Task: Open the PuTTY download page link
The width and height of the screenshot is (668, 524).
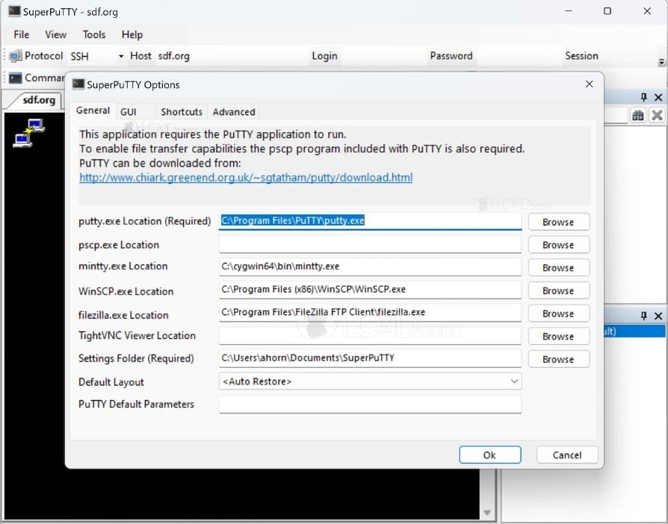Action: tap(246, 178)
